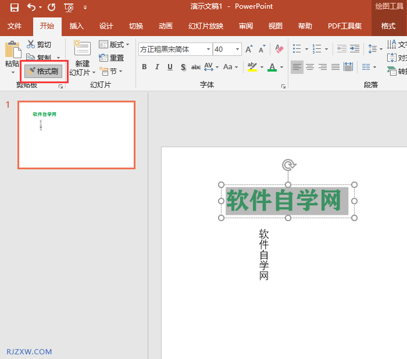The width and height of the screenshot is (407, 359).
Task: Open the font name dropdown
Action: coord(207,49)
